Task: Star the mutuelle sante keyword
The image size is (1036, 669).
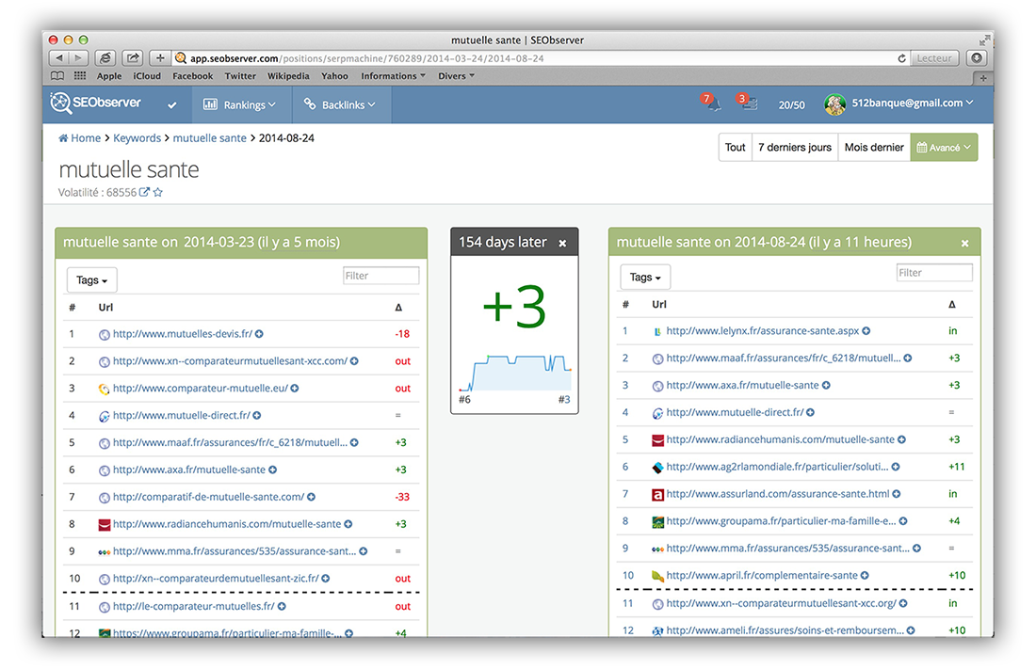Action: [x=158, y=192]
